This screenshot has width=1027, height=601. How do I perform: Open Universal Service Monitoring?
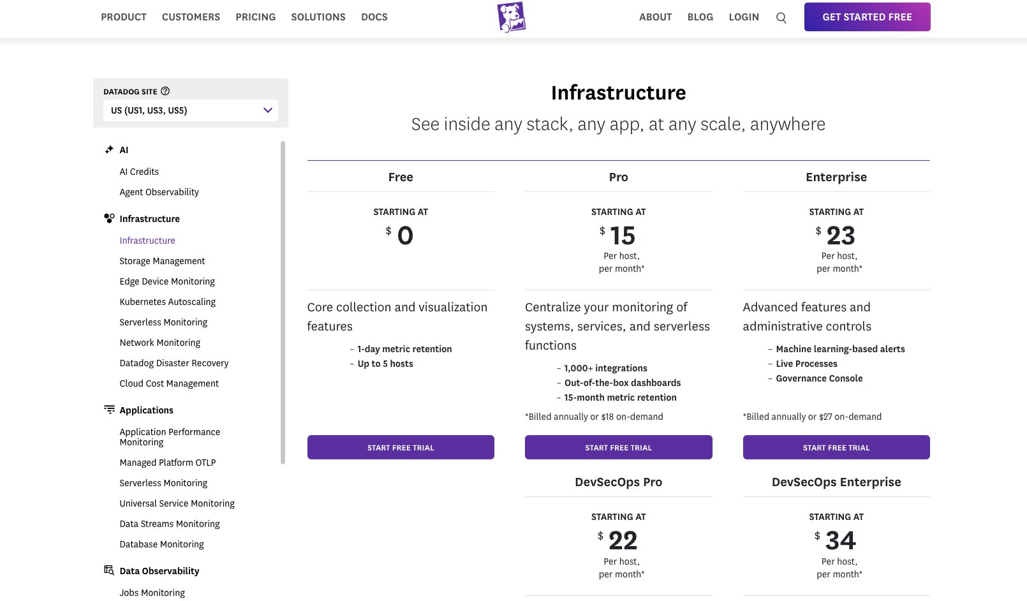(177, 503)
